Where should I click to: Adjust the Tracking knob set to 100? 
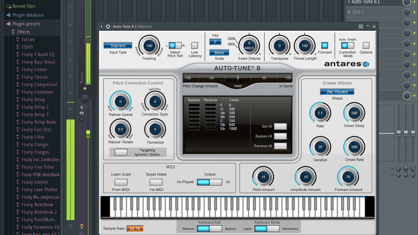tap(149, 46)
